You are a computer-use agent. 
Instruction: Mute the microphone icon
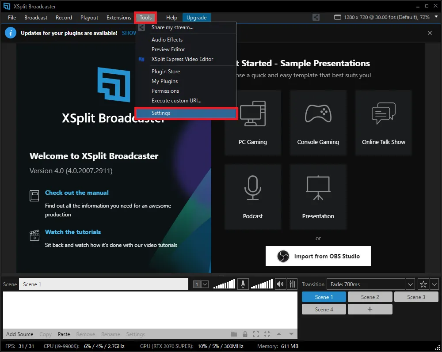243,284
